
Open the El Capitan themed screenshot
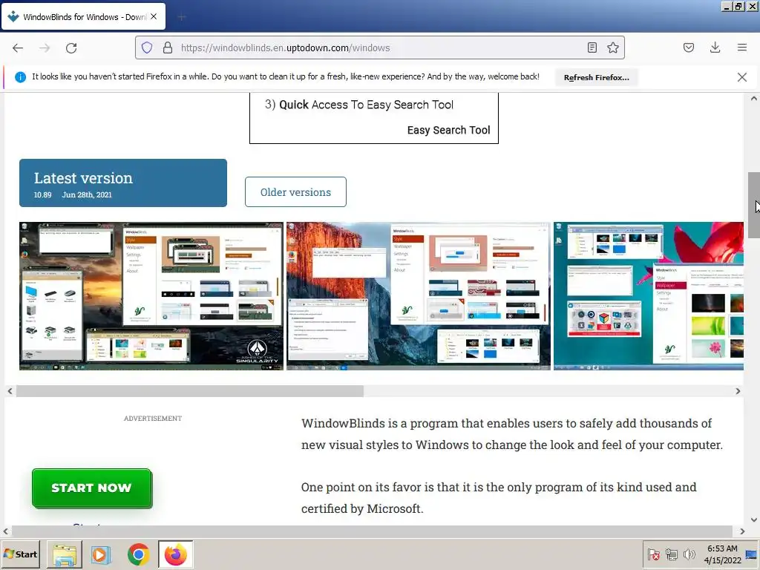[x=419, y=296]
